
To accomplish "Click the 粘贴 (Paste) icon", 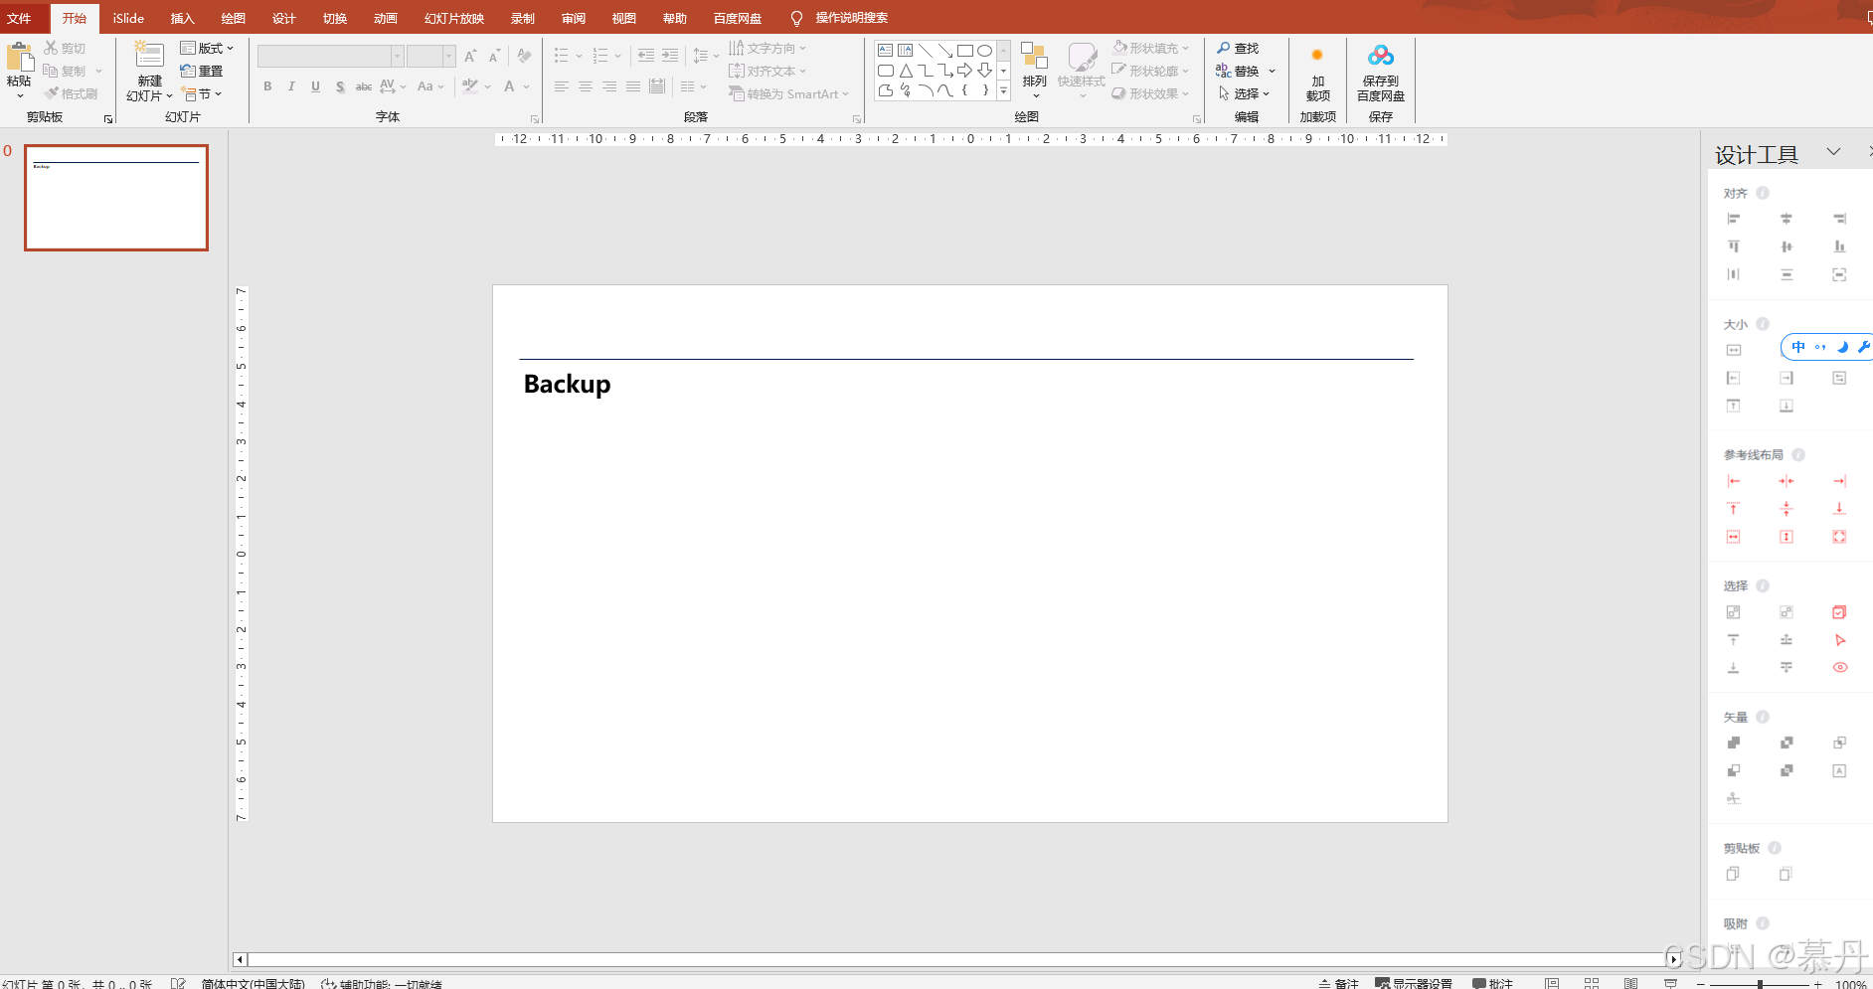I will tap(19, 58).
